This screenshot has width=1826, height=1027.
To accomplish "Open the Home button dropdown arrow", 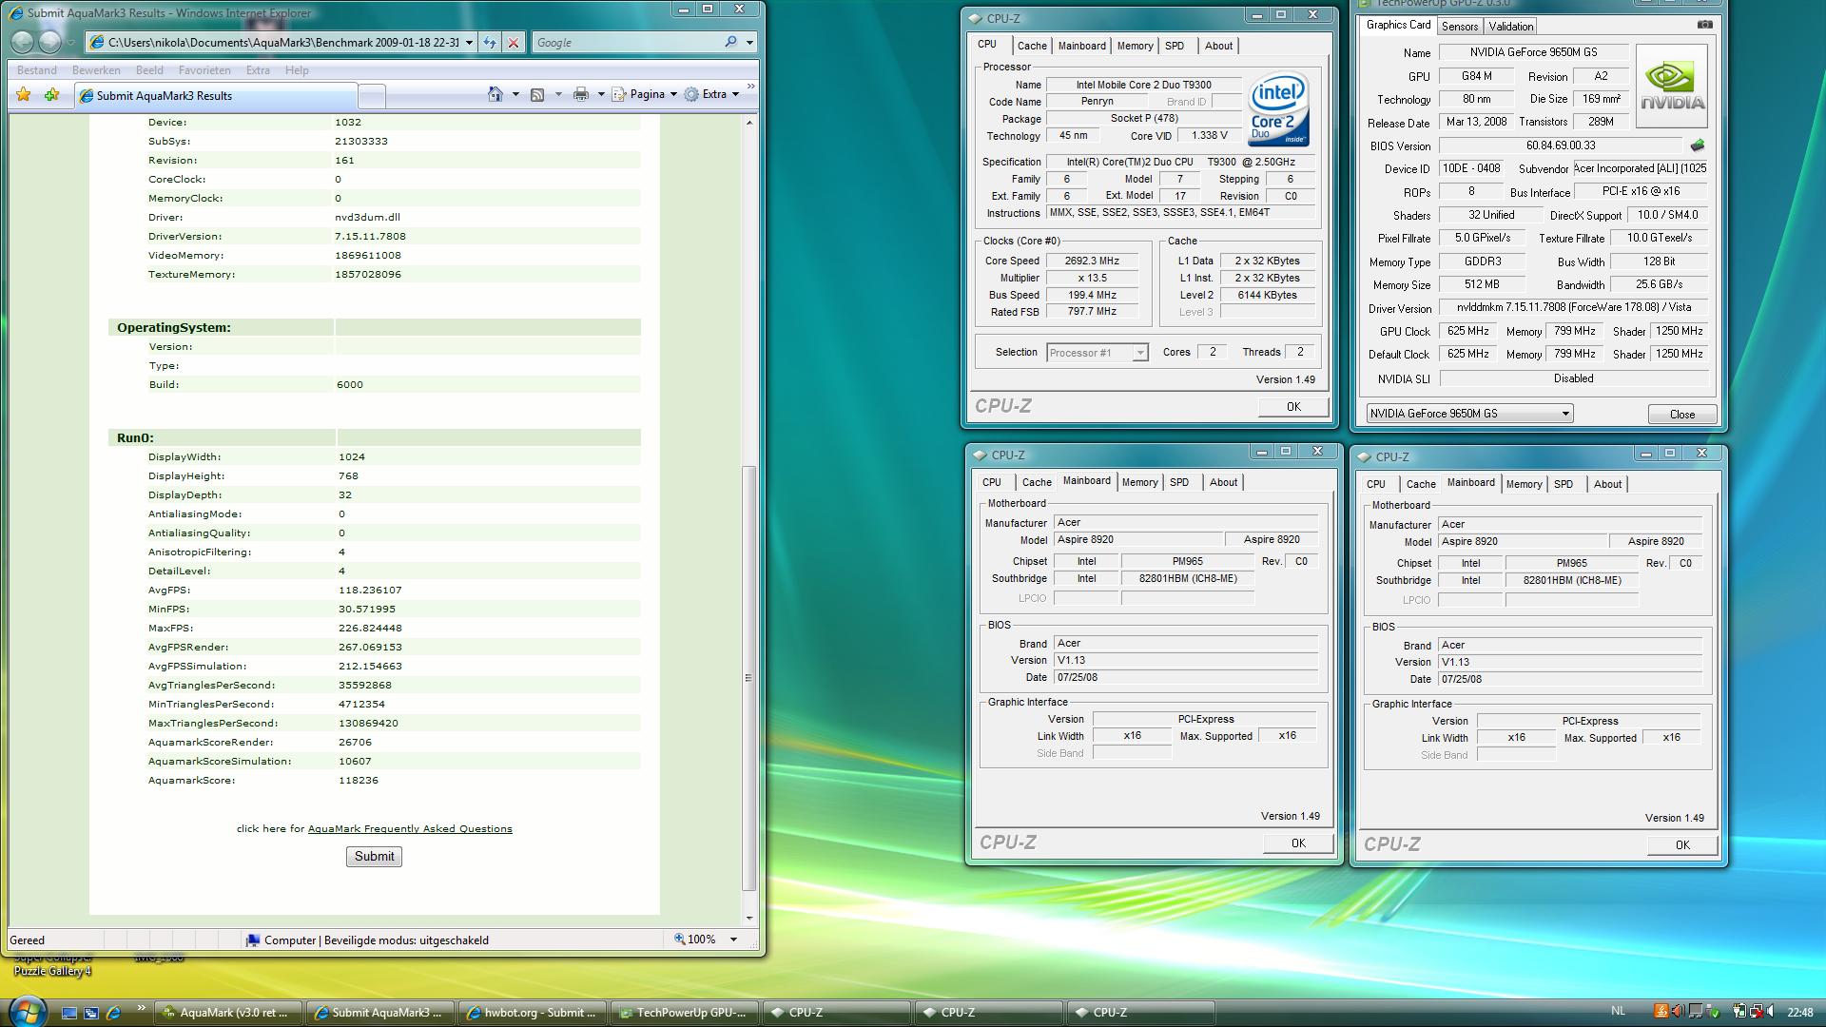I will click(x=515, y=94).
